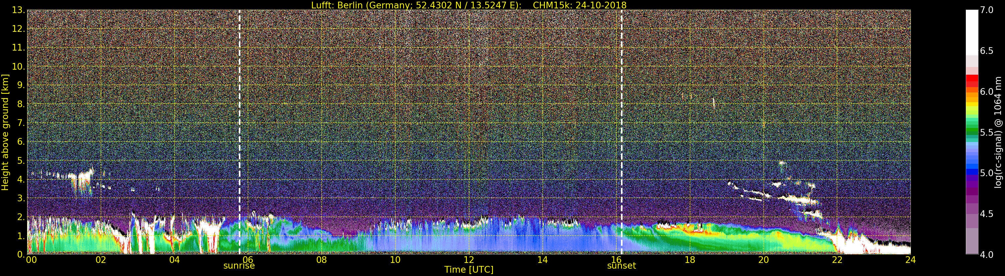The width and height of the screenshot is (1005, 276).
Task: Click the '20' time axis tick label
Action: tap(763, 260)
